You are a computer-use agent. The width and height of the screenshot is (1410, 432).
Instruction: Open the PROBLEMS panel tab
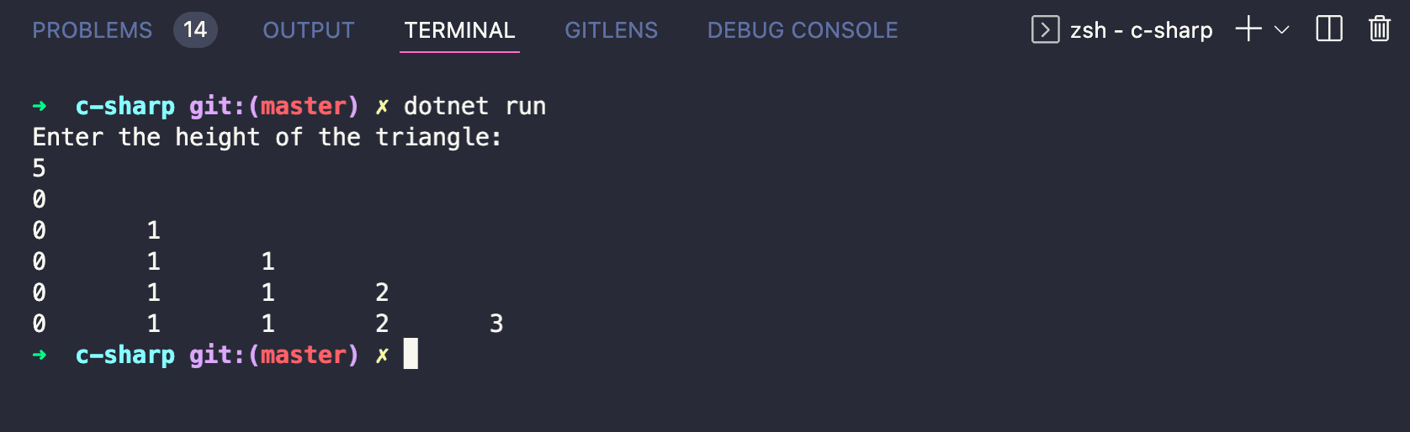(93, 30)
